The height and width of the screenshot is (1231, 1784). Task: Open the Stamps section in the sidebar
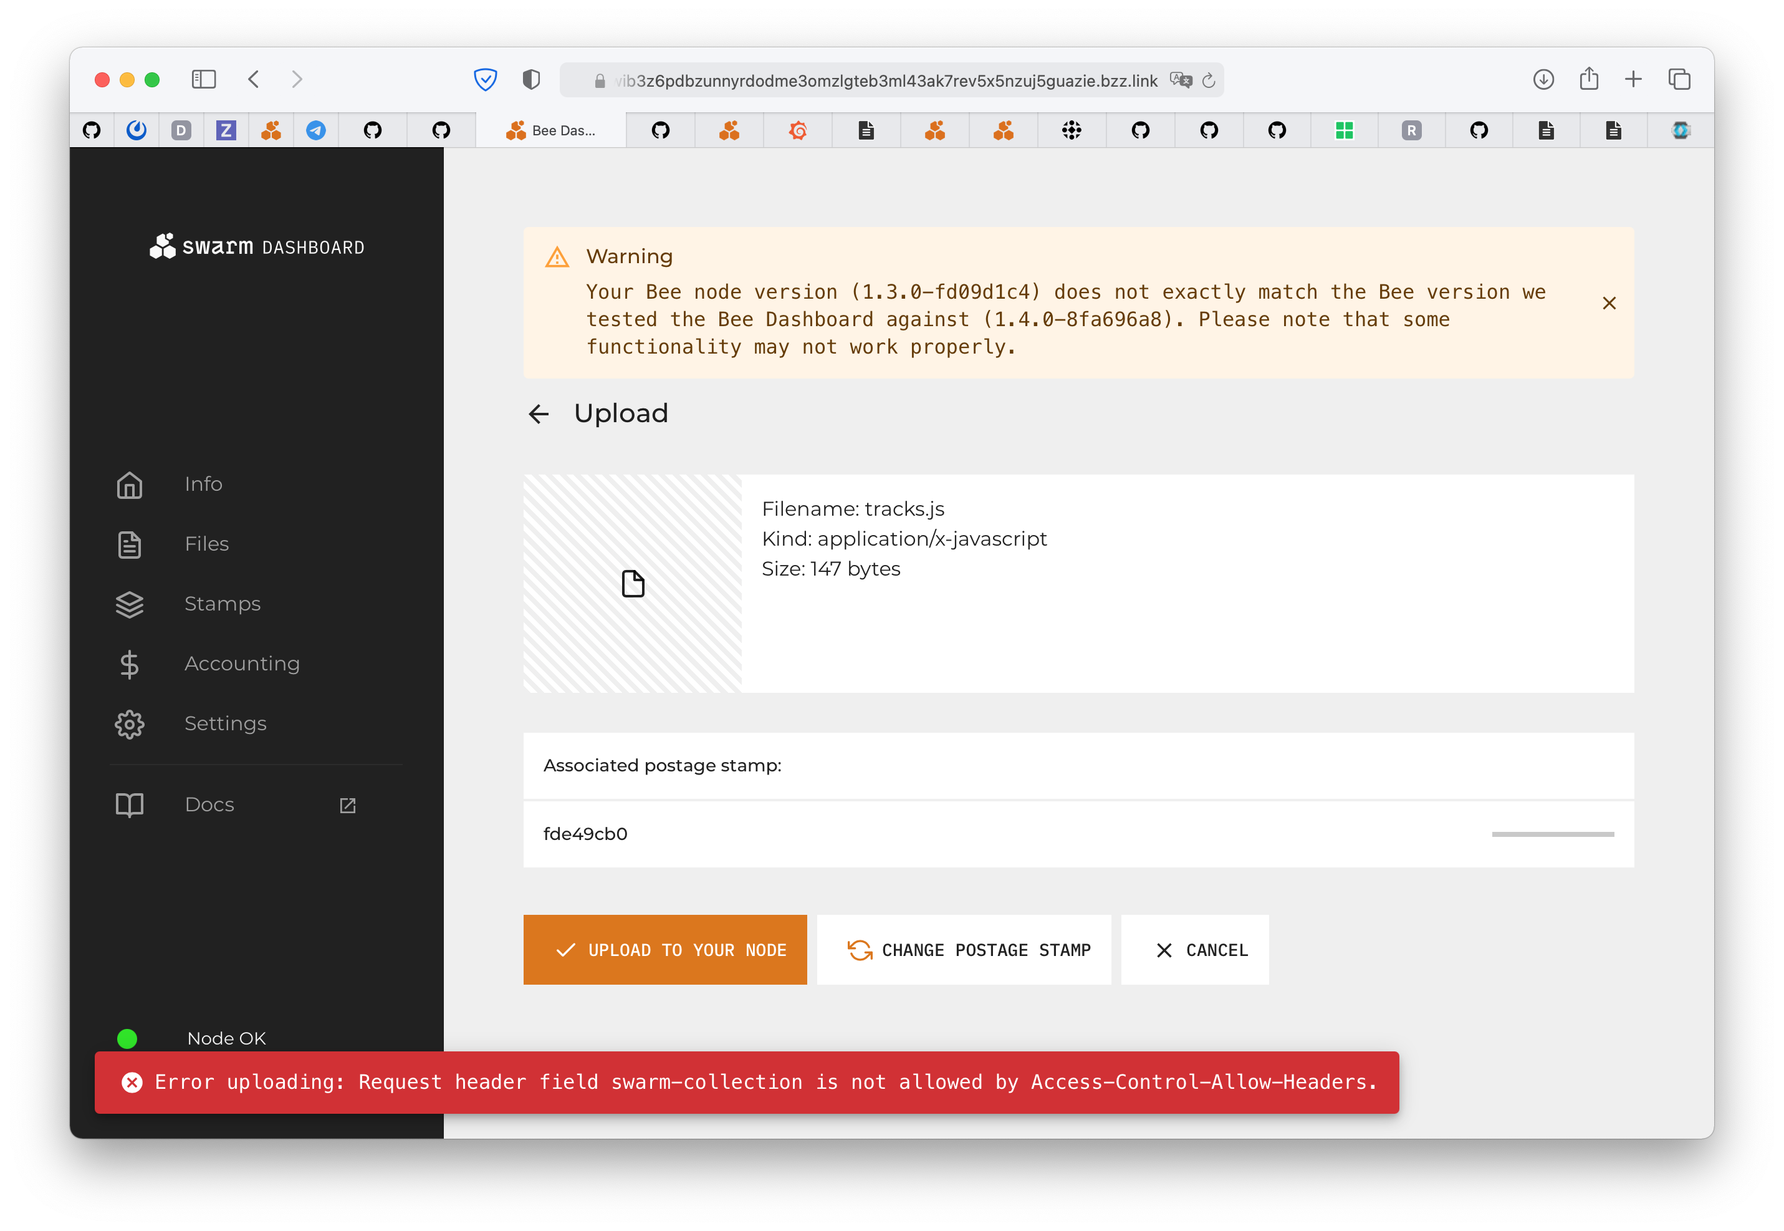[x=222, y=604]
